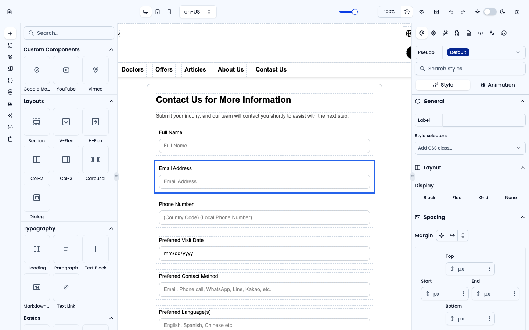Toggle dark mode switch
The width and height of the screenshot is (529, 330).
[x=490, y=12]
